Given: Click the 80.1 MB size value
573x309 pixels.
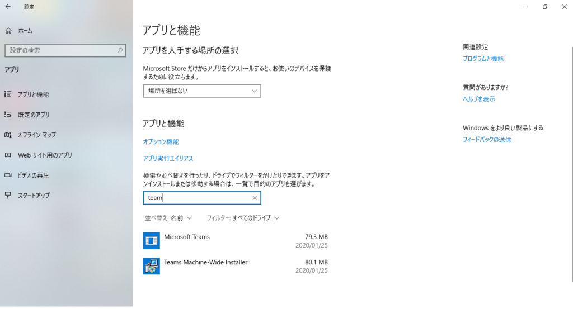Looking at the screenshot, I should pos(317,262).
